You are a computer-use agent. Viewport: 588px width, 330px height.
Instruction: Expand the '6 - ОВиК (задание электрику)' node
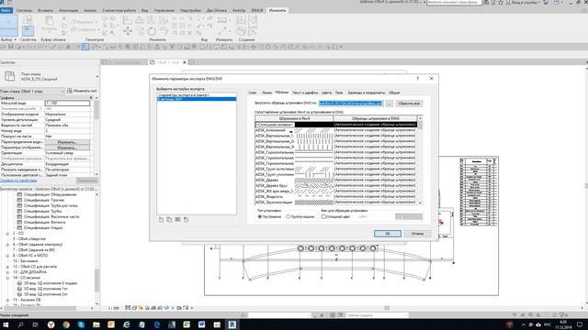click(x=7, y=245)
